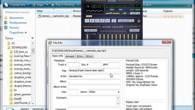Click the folder tree scrollbar
Image resolution: width=195 pixels, height=110 pixels.
(33, 51)
